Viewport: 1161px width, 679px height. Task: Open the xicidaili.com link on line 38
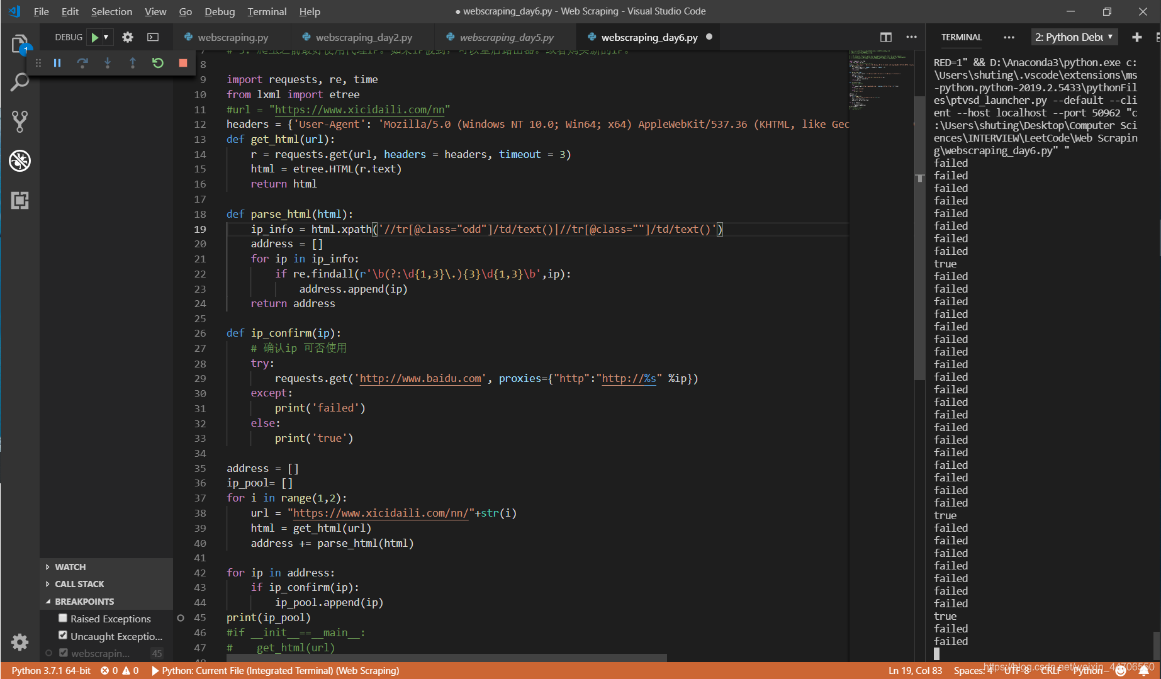381,513
